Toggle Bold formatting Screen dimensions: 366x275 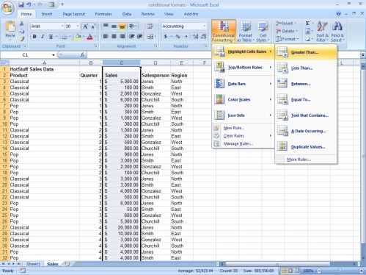pos(34,37)
